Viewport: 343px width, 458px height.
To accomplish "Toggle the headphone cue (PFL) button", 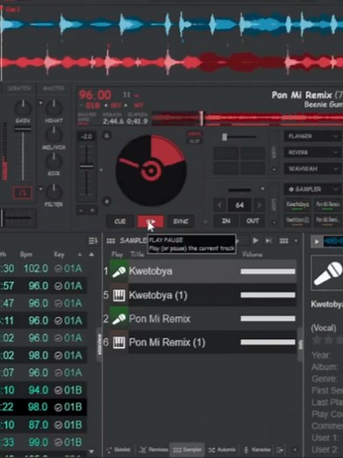I will [x=23, y=193].
